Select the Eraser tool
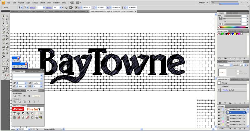Screen dimensions: 250x131 pyautogui.click(x=7, y=32)
